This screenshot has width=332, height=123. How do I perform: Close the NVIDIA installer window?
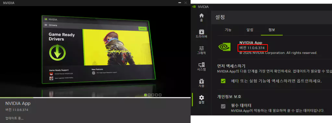click(x=186, y=3)
